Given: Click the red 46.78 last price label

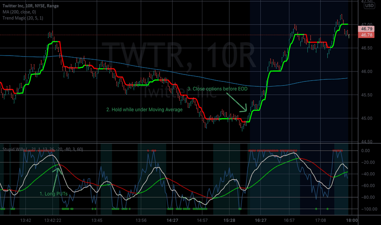Looking at the screenshot, I should pos(366,35).
